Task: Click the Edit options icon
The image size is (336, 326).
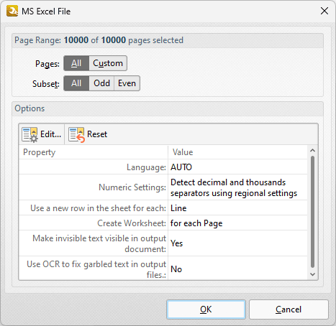Action: click(29, 134)
